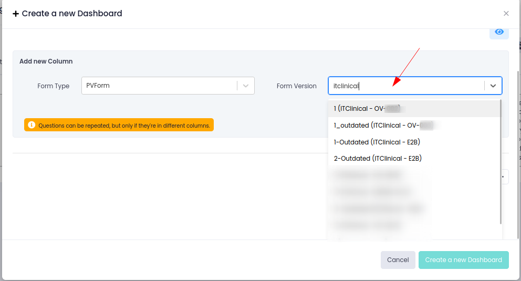This screenshot has height=281, width=521.
Task: Click the Form Version search input
Action: tap(407, 86)
